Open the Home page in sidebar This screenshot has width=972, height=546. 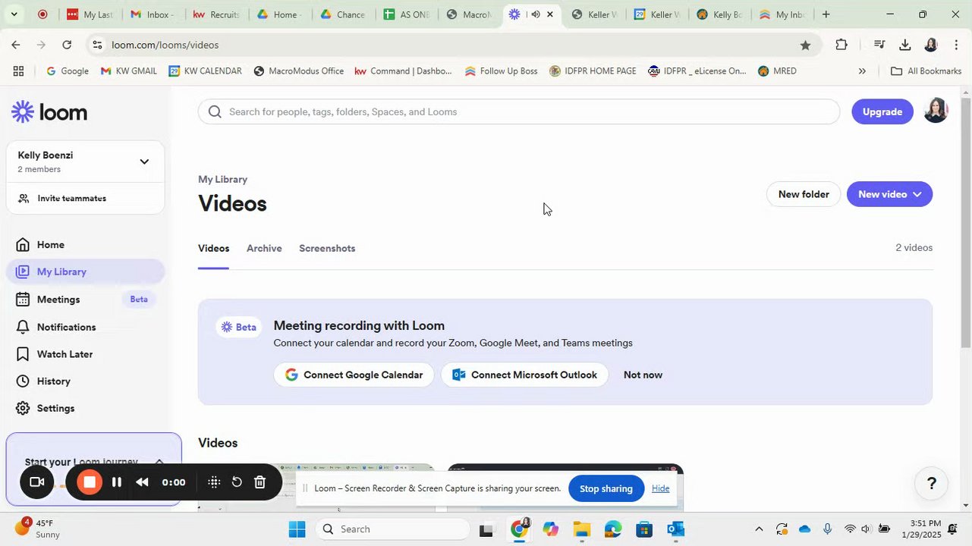pyautogui.click(x=85, y=245)
